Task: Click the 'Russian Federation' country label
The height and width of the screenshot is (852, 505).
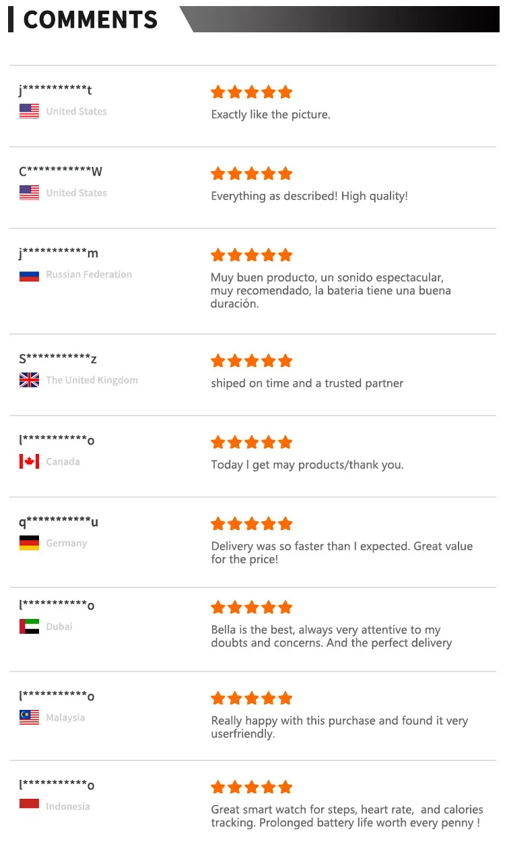Action: tap(89, 274)
